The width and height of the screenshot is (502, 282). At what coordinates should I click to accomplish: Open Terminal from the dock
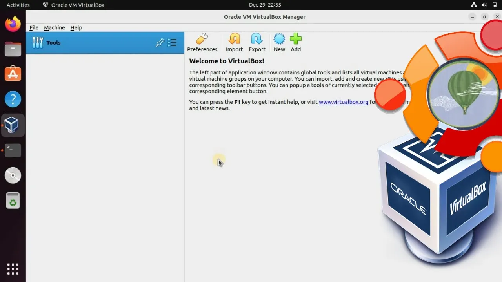click(x=13, y=150)
